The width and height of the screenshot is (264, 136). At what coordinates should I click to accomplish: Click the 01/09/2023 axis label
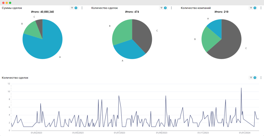(x=162, y=133)
